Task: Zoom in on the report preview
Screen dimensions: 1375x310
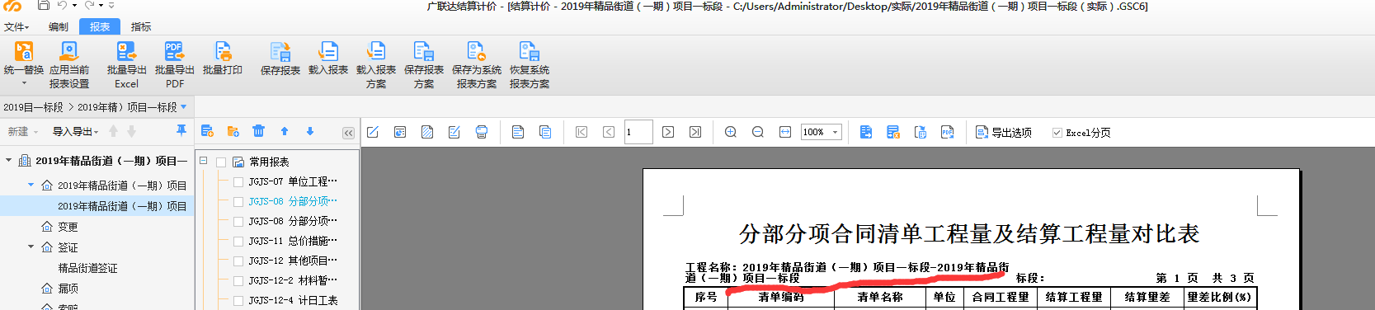Action: click(x=731, y=132)
